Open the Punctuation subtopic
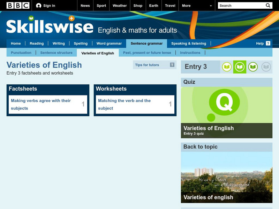279x209 pixels. point(21,53)
